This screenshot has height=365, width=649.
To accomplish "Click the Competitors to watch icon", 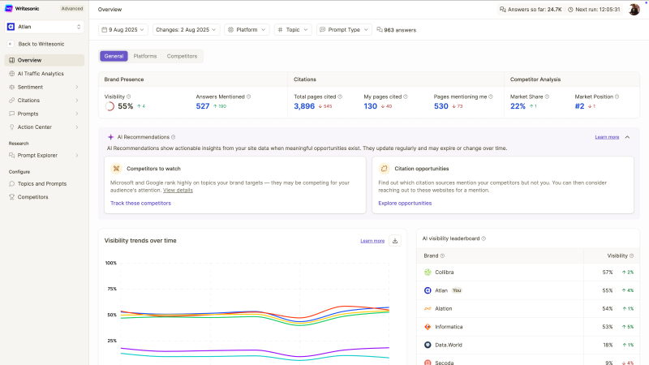I will [116, 169].
